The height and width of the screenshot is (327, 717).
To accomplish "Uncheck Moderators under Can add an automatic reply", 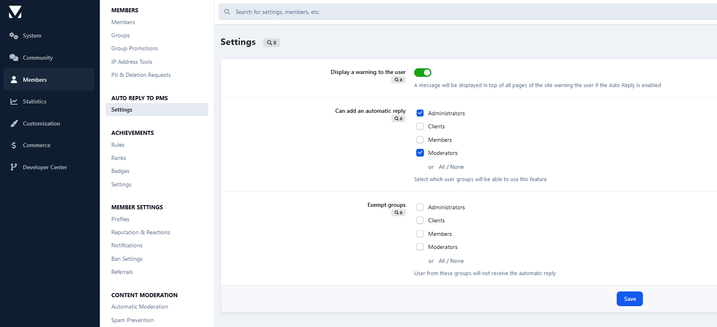I will click(420, 153).
